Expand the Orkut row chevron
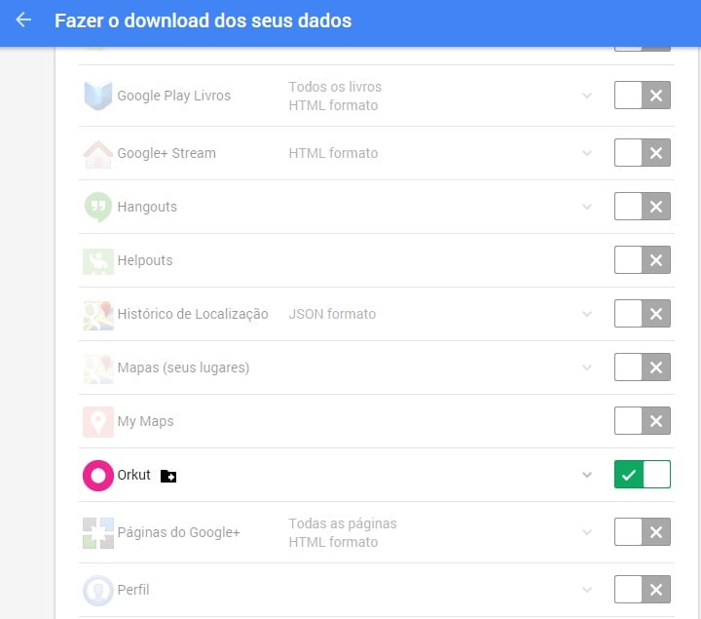 tap(587, 475)
